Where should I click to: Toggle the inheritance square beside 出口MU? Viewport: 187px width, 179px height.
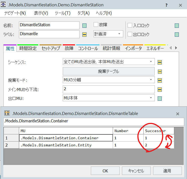[x=160, y=99]
